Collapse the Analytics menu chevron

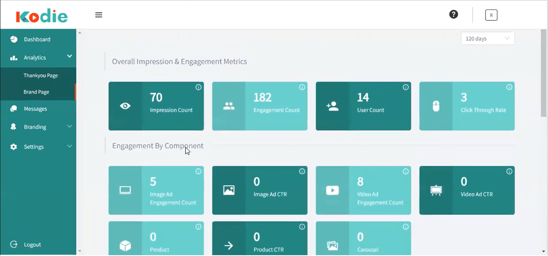click(70, 56)
